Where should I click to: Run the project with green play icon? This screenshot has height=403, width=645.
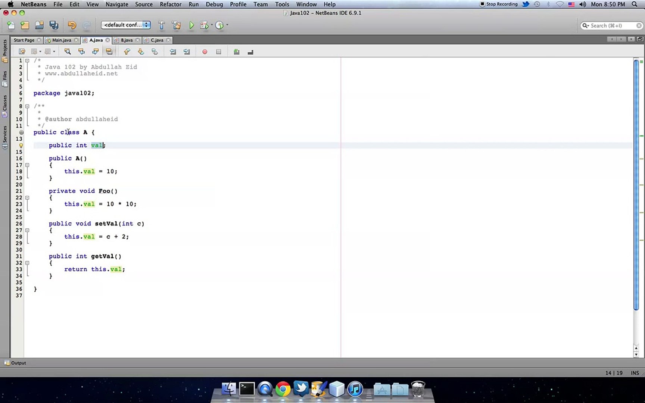pos(191,25)
